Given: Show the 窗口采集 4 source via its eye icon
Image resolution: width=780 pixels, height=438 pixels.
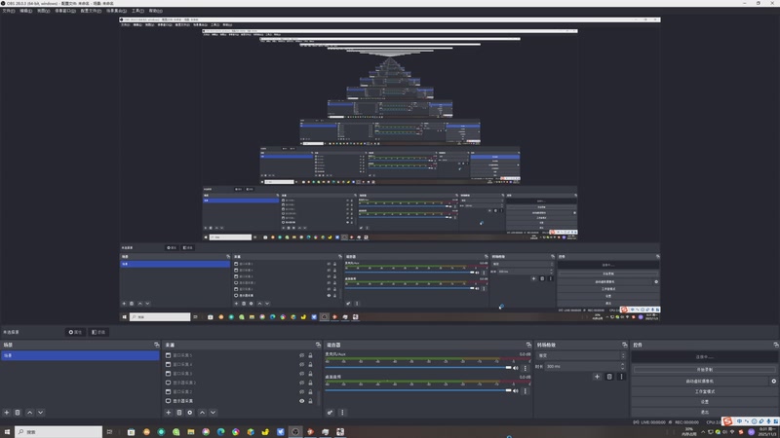Looking at the screenshot, I should point(301,364).
